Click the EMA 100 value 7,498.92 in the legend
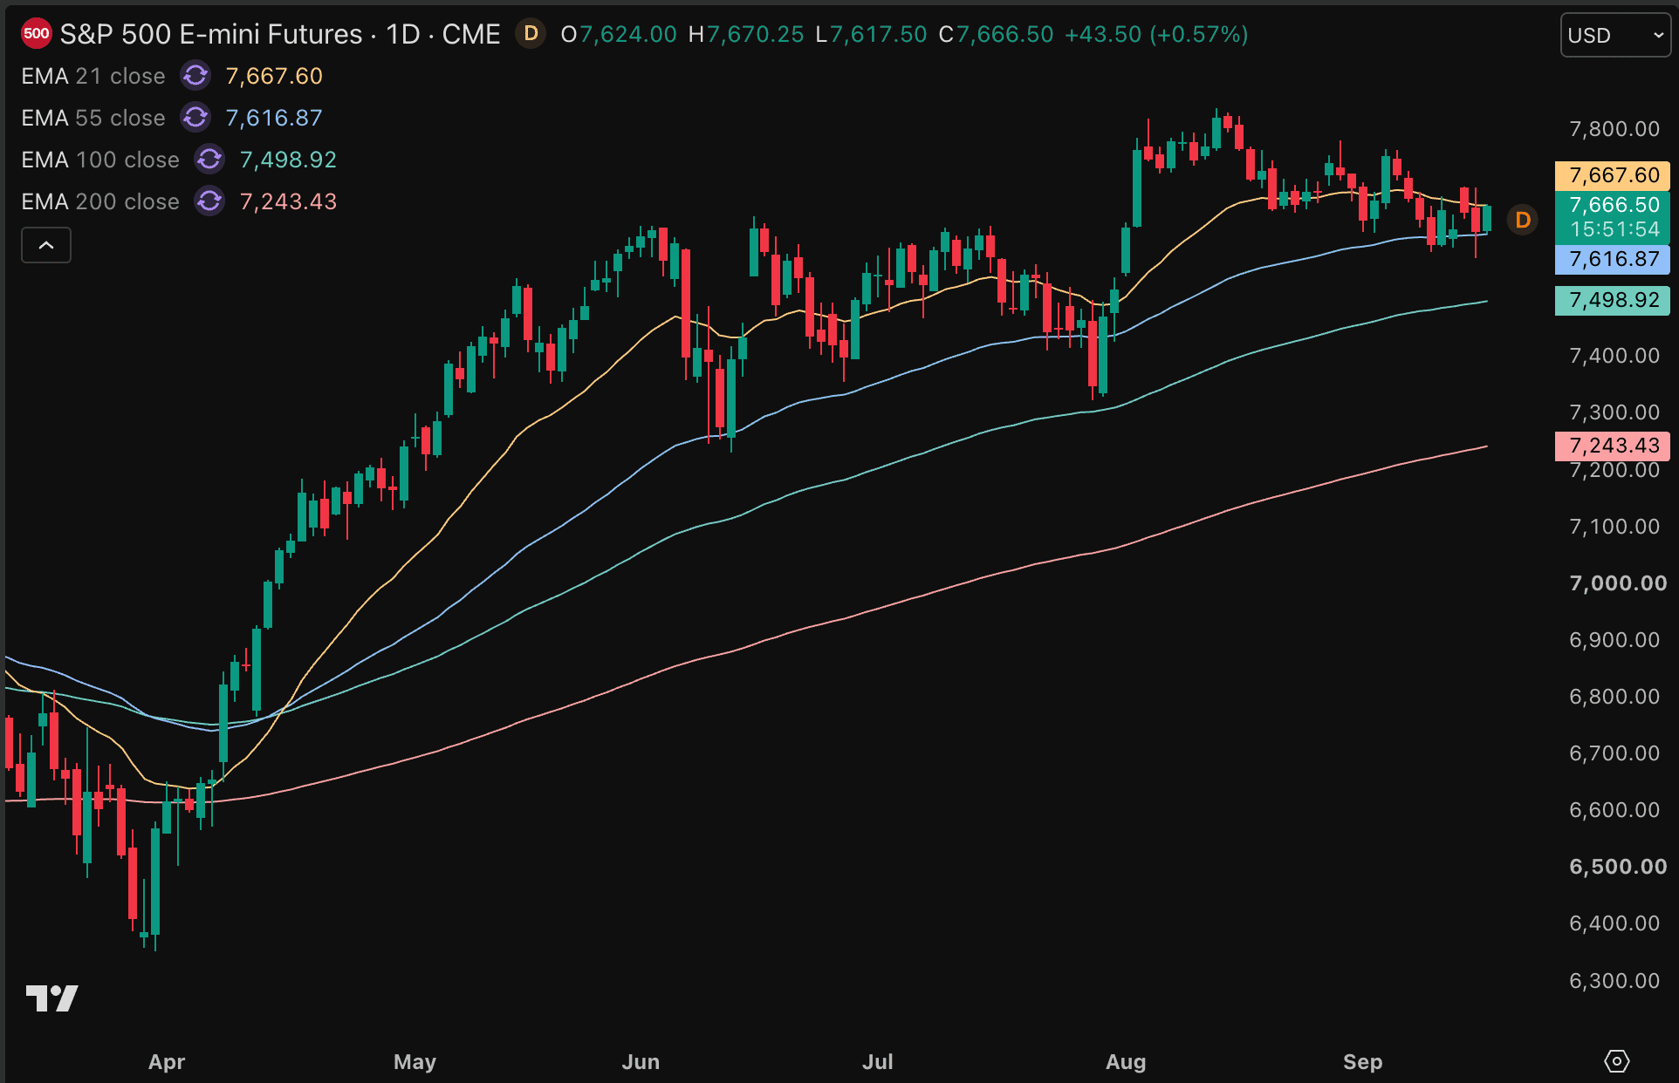The height and width of the screenshot is (1083, 1679). (288, 160)
